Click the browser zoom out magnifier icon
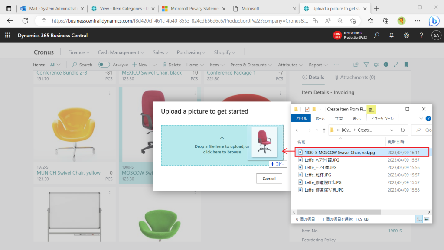 [x=340, y=21]
